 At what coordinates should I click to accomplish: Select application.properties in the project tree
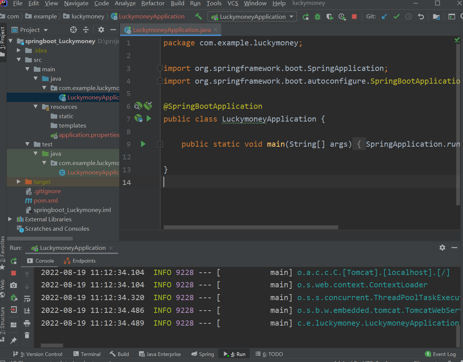point(89,135)
